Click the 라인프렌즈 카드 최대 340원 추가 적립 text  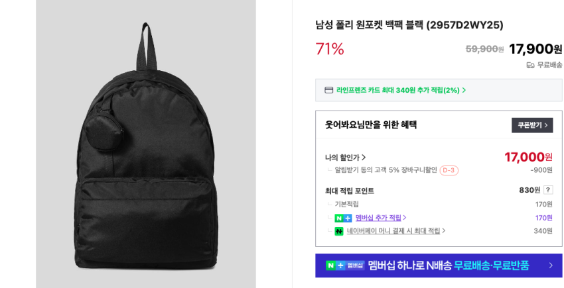398,90
